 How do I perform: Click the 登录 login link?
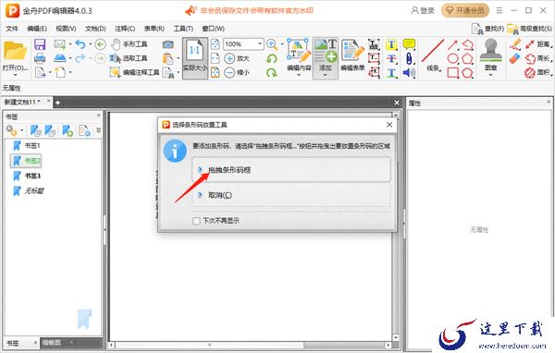point(423,10)
